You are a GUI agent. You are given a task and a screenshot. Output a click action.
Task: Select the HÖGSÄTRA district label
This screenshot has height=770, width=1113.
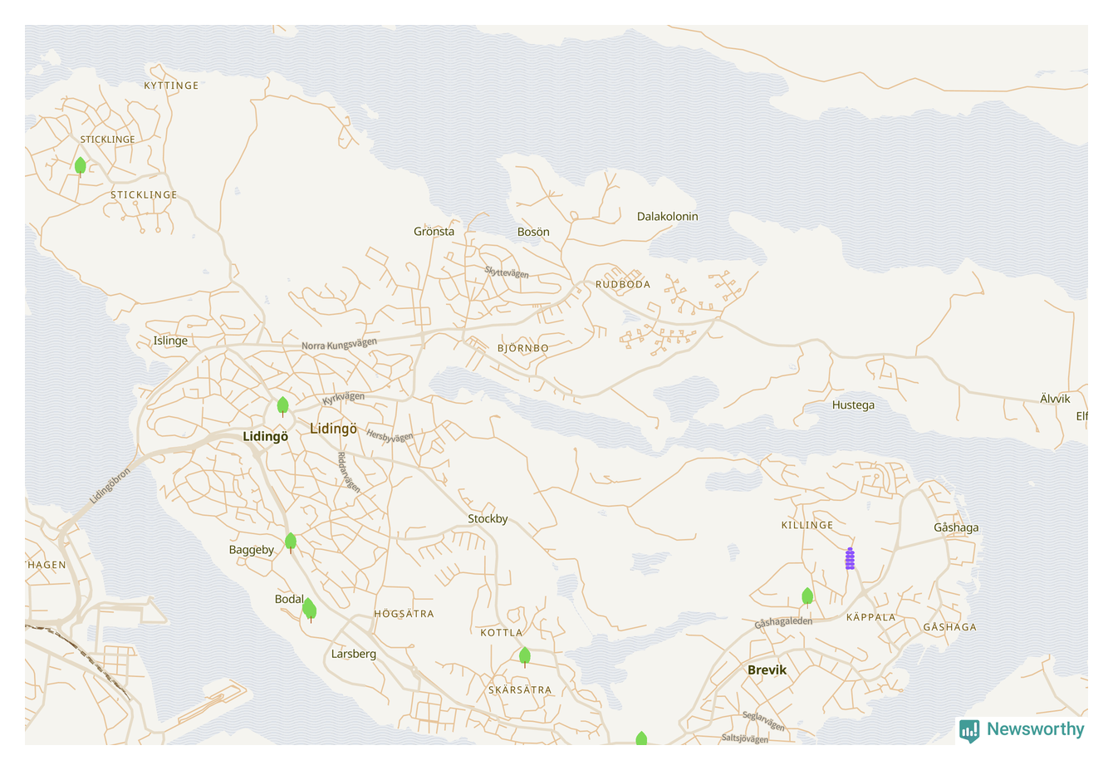click(x=404, y=614)
